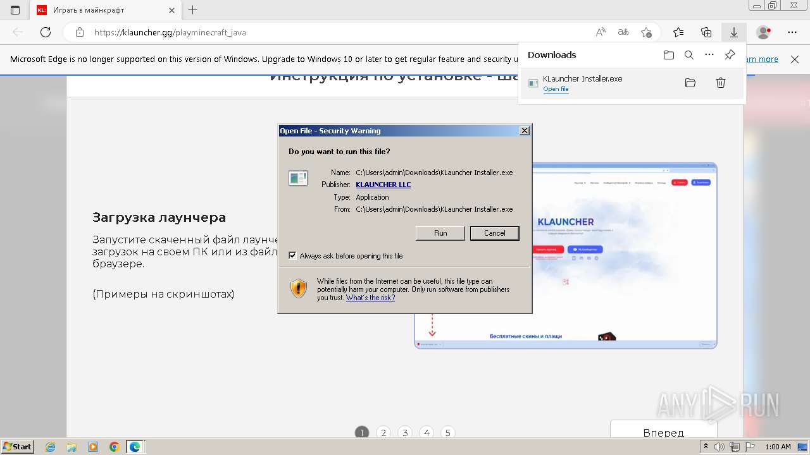810x455 pixels.
Task: Open a new browser tab
Action: click(x=193, y=10)
